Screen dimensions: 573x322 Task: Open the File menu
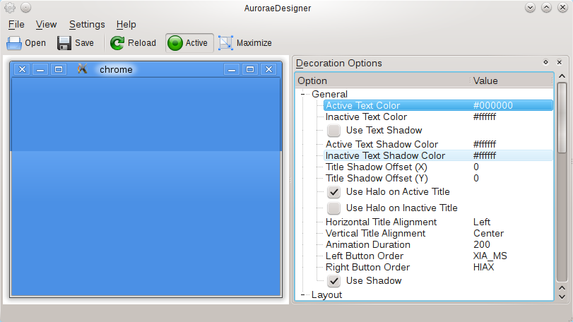point(16,25)
